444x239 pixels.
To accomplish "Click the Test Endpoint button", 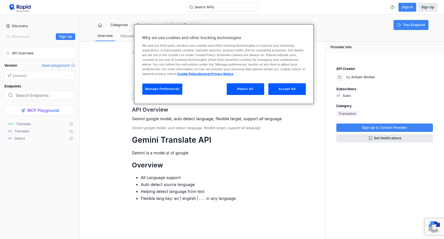I will tap(411, 25).
